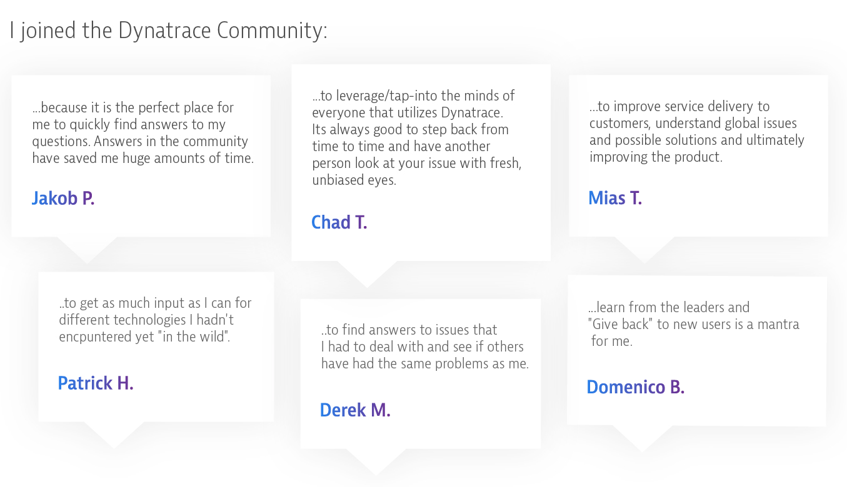The height and width of the screenshot is (487, 847).
Task: Click the Jakob P. name link
Action: (x=63, y=199)
